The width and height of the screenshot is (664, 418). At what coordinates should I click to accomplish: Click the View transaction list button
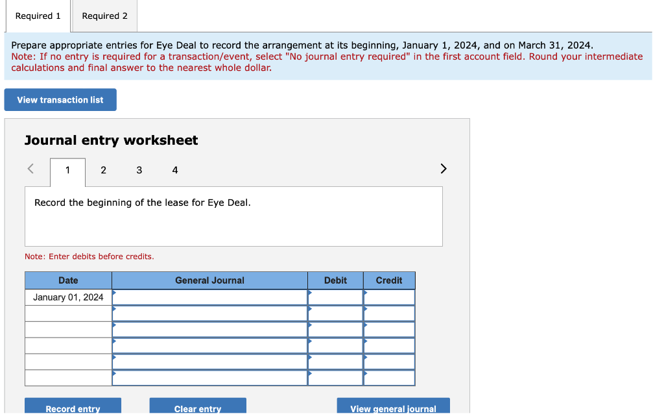pyautogui.click(x=60, y=99)
